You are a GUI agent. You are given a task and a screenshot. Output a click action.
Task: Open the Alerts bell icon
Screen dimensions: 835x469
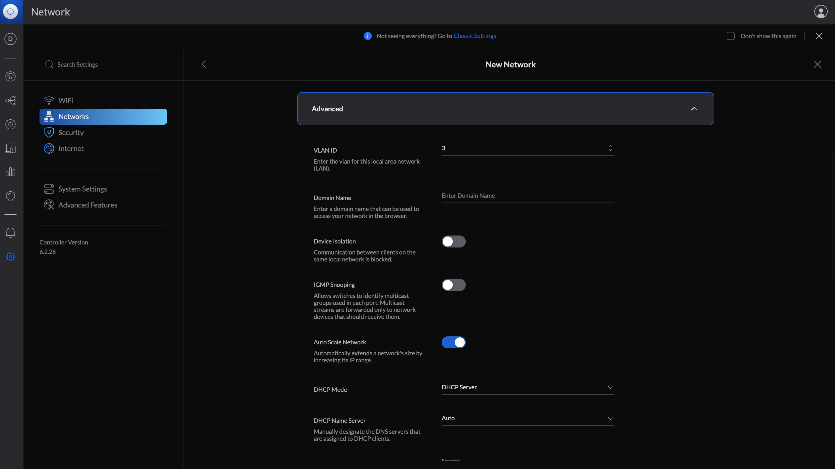coord(10,233)
